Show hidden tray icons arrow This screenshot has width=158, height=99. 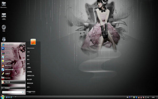[132, 97]
